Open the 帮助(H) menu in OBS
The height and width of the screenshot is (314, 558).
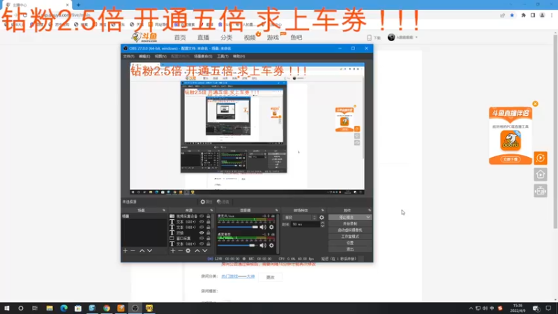pyautogui.click(x=239, y=57)
